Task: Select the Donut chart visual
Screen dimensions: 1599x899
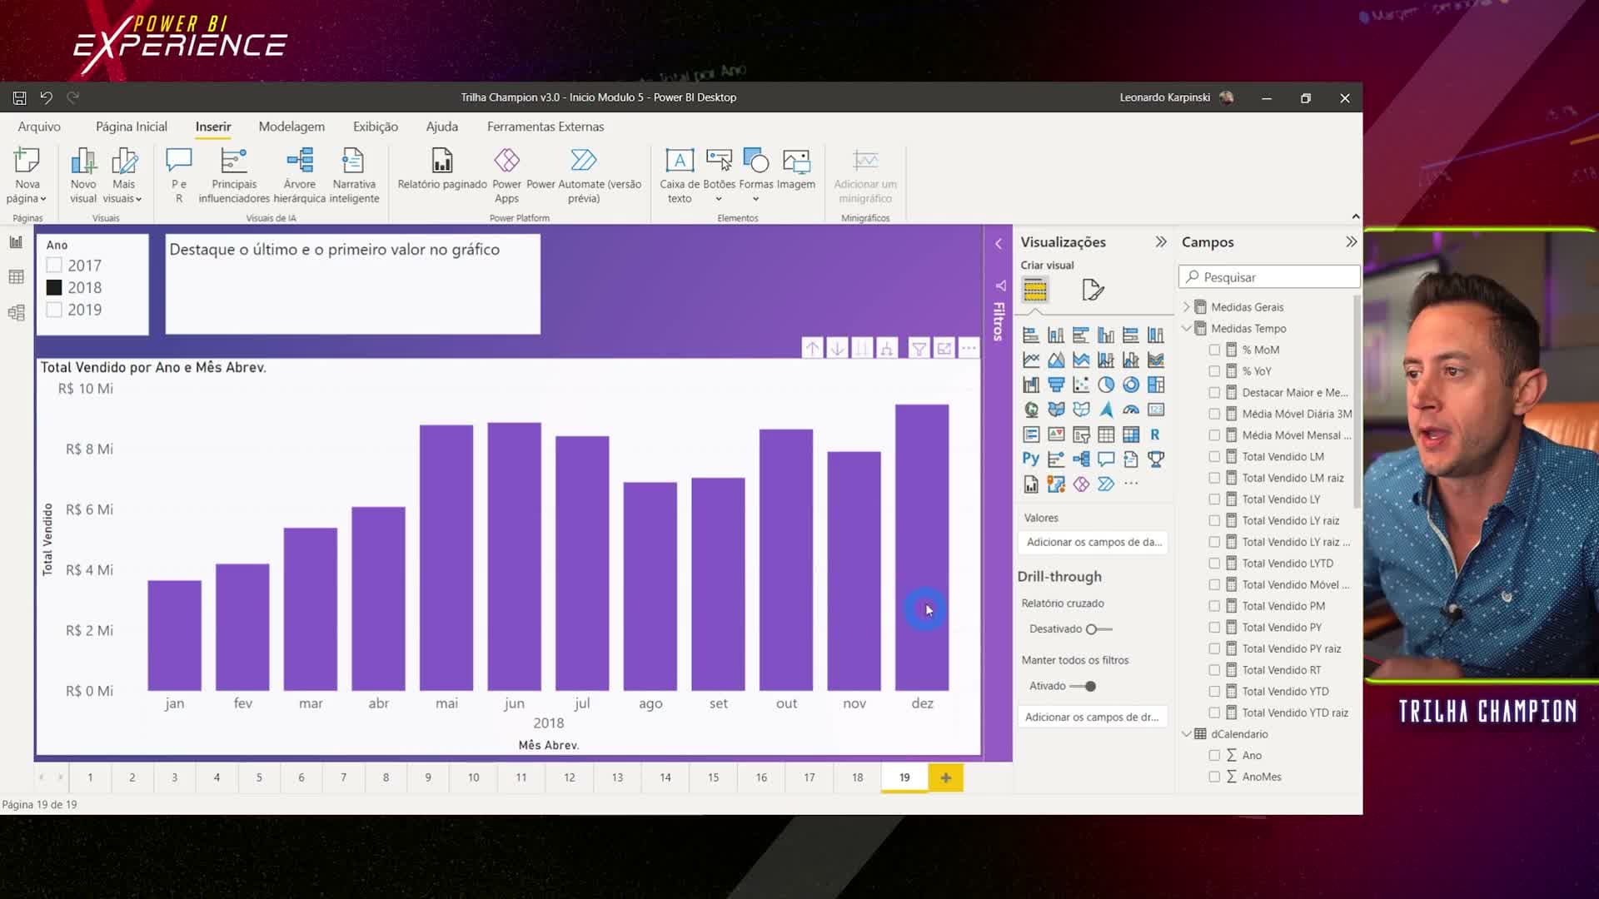Action: pos(1131,385)
